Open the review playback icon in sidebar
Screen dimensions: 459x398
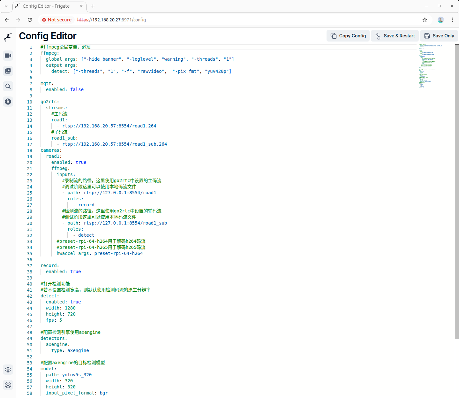click(x=8, y=71)
